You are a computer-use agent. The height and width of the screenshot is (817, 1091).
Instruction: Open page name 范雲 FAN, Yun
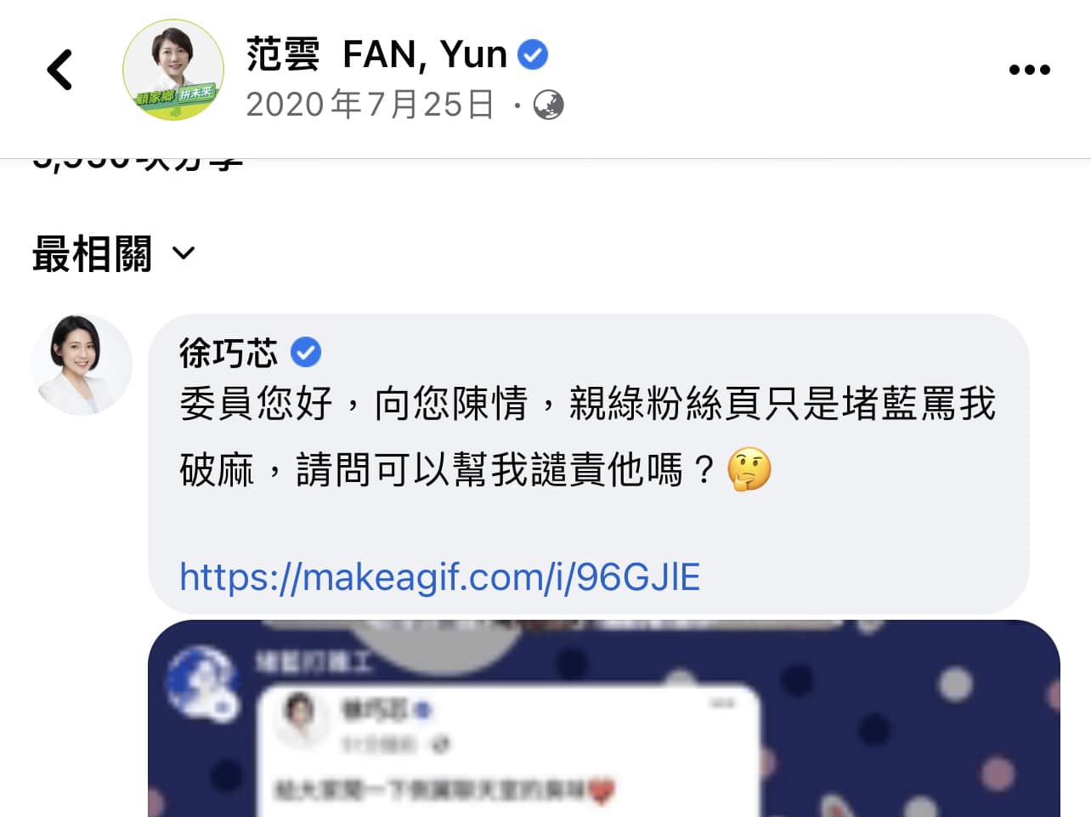coord(376,54)
